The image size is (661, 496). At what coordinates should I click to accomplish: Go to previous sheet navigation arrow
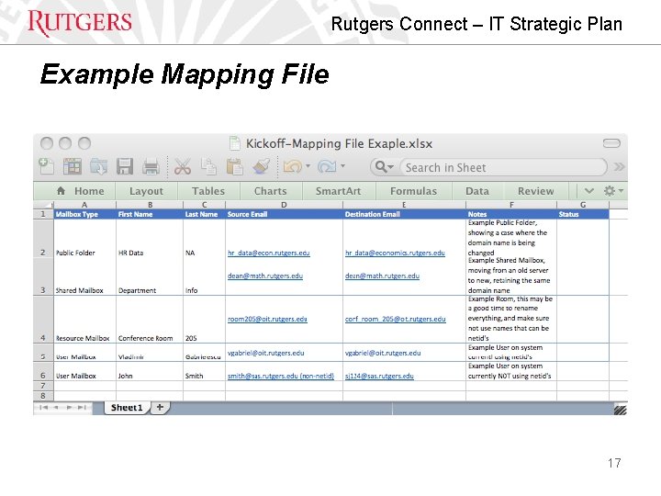tap(56, 408)
